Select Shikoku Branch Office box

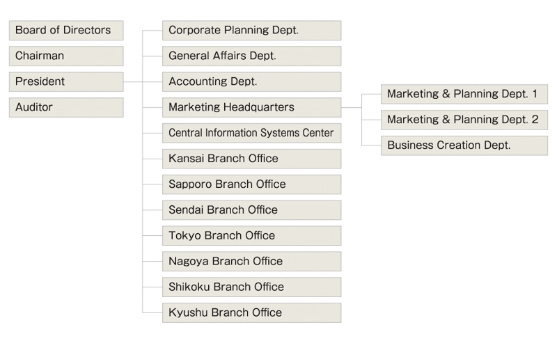click(x=252, y=287)
